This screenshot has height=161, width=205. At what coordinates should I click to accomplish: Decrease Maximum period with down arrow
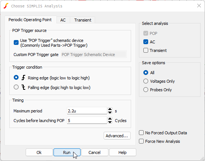110,112
